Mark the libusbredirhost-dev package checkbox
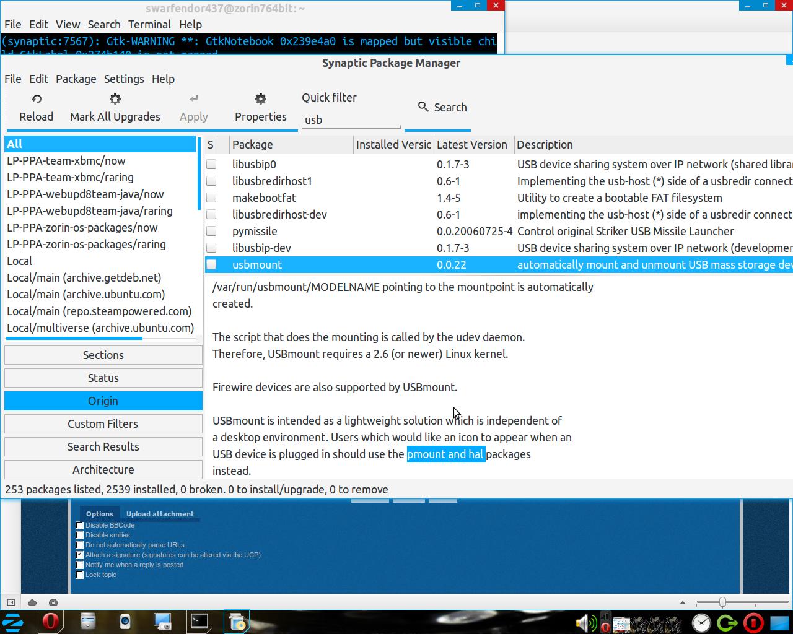The height and width of the screenshot is (634, 793). tap(211, 214)
